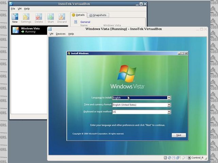Viewport: 218px width, 163px height.
Task: Click the floppy disk status bar icon
Action: 173,158
